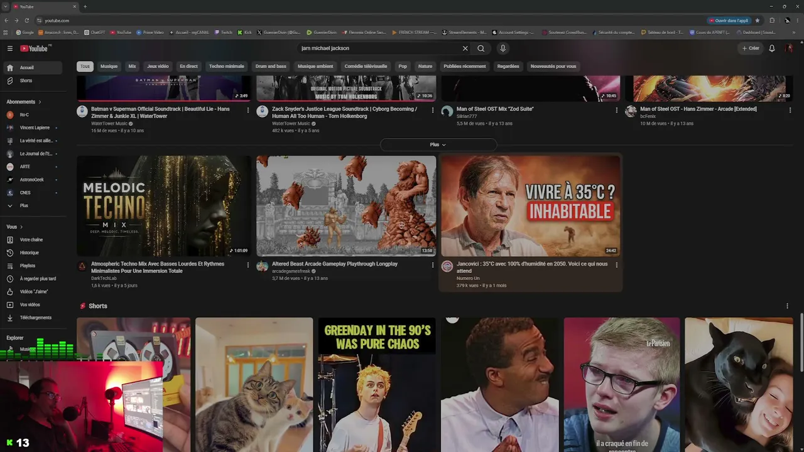Open Shorts from the sidebar
Viewport: 804px width, 452px height.
click(x=33, y=80)
